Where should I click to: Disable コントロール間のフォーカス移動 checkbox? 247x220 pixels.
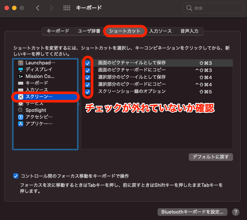16,176
